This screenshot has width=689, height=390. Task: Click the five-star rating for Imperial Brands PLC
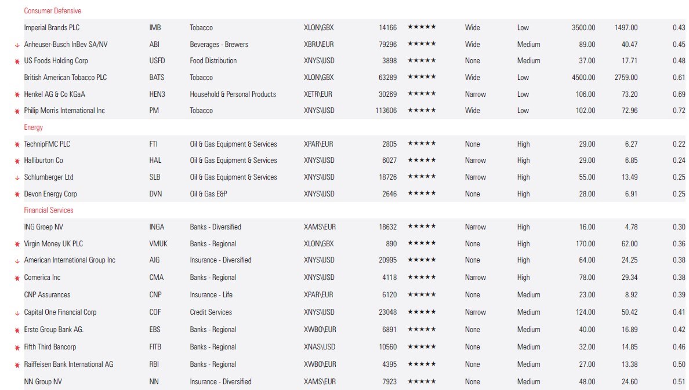click(x=422, y=27)
